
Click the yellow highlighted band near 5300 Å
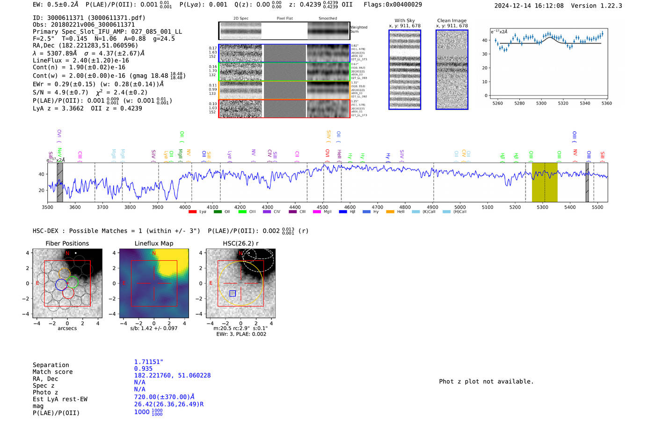pos(545,183)
